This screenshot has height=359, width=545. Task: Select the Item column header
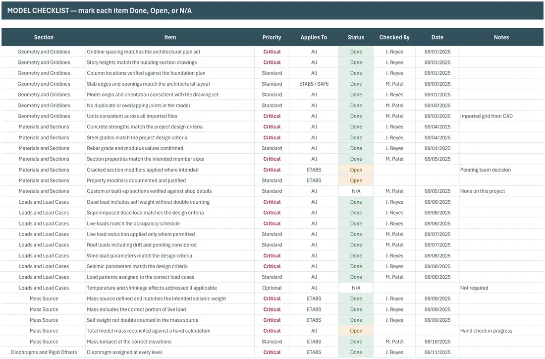(170, 37)
